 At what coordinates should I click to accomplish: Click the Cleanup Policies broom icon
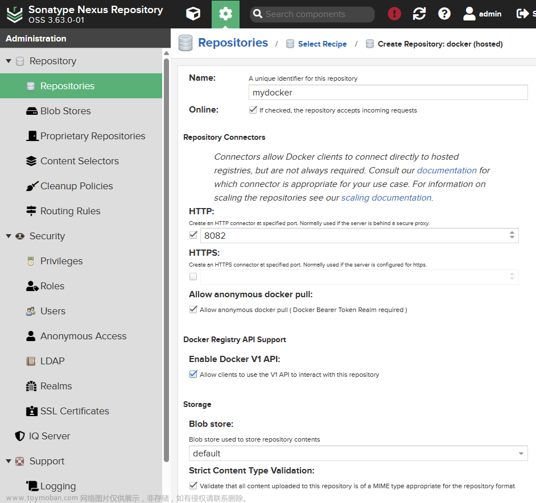click(x=32, y=186)
